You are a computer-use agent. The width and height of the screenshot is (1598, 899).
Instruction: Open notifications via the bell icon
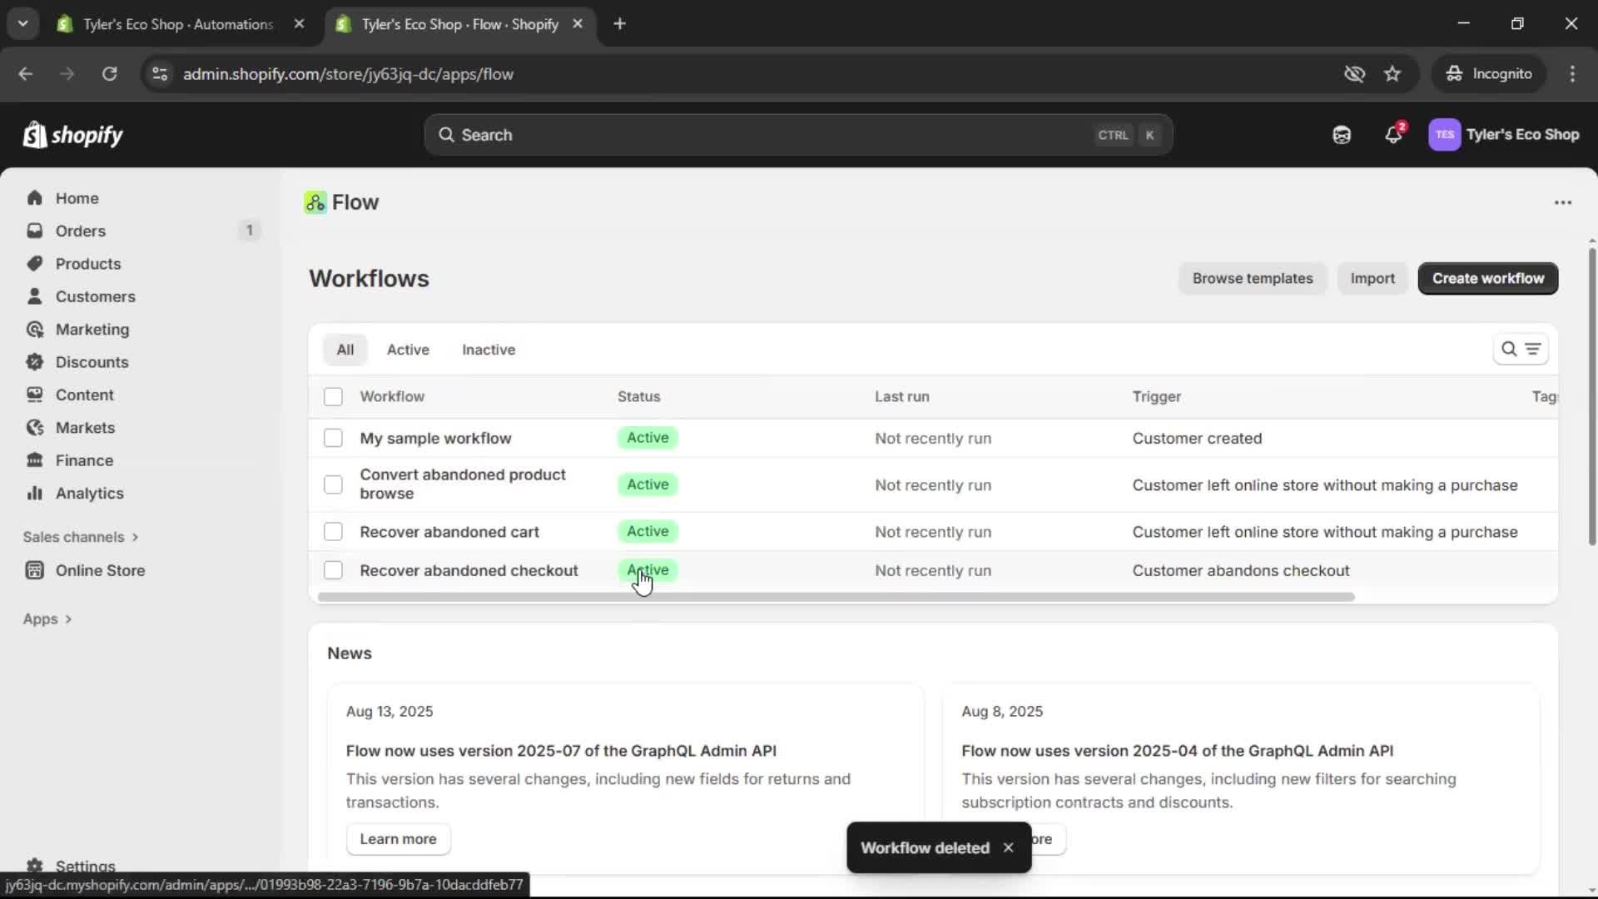click(1394, 135)
